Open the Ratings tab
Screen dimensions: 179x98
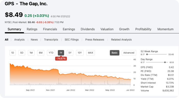point(32,29)
